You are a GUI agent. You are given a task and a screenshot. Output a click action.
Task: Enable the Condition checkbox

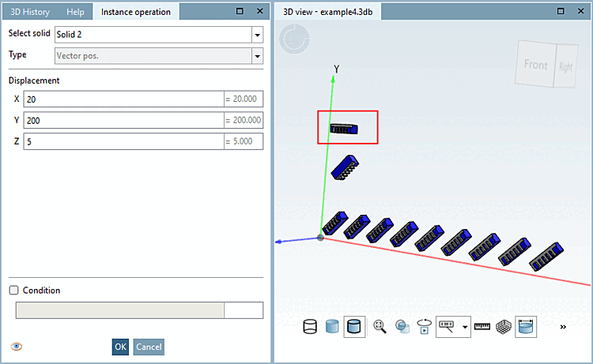13,290
